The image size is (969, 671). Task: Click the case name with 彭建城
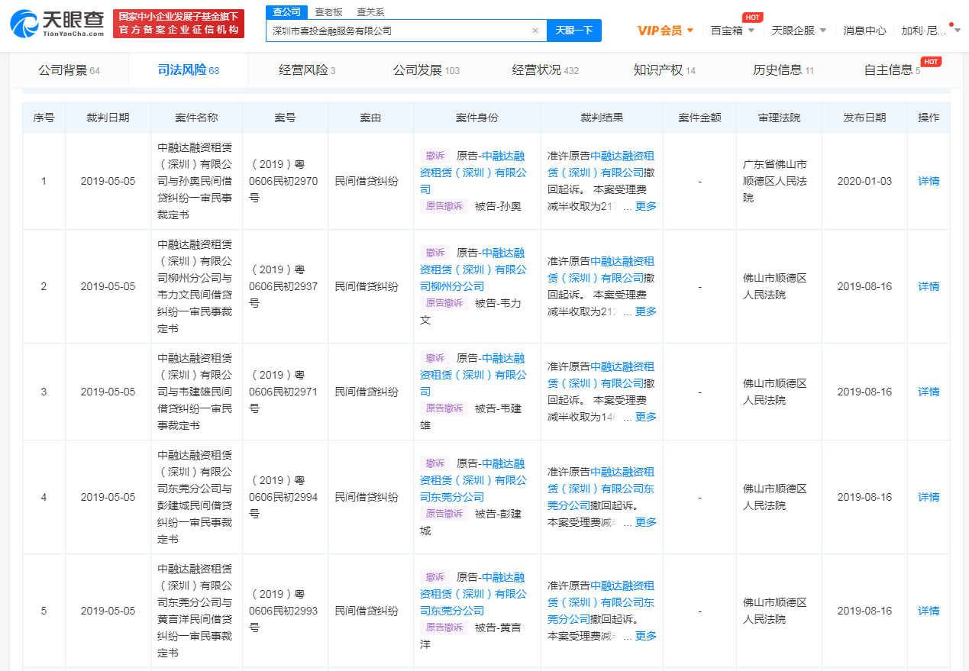click(196, 497)
